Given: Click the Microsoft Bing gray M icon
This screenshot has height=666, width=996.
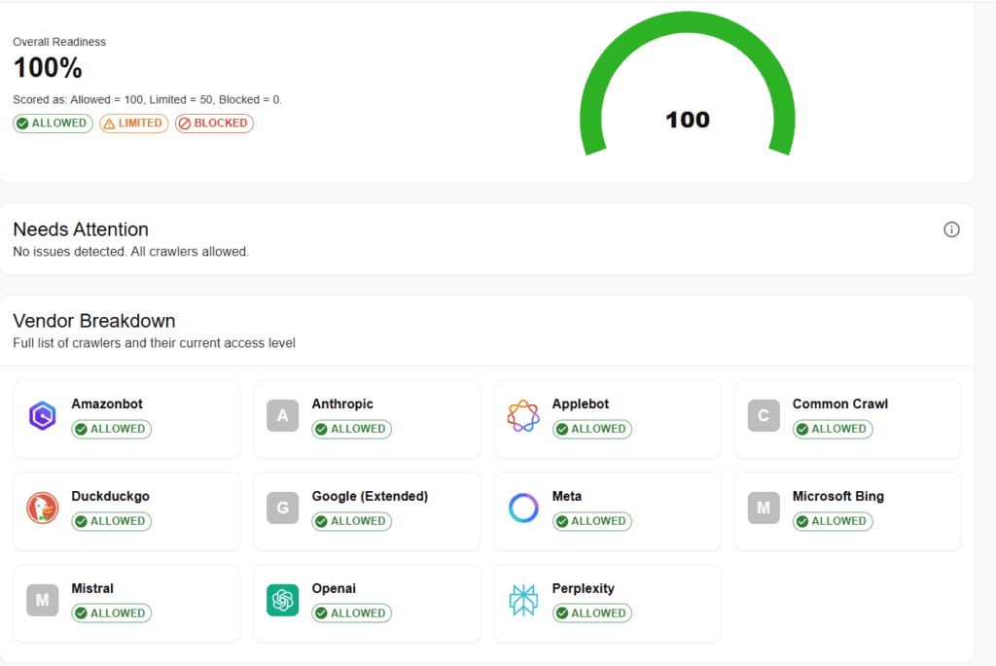Looking at the screenshot, I should 764,508.
